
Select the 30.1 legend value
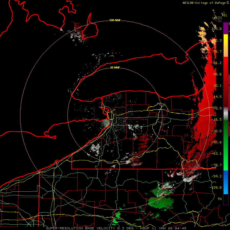coord(217,86)
